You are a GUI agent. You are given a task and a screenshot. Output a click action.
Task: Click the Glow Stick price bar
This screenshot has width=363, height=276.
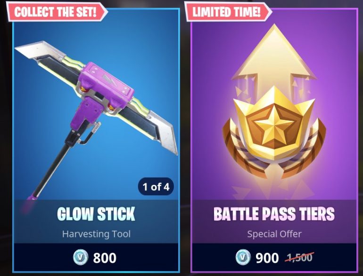(x=96, y=257)
